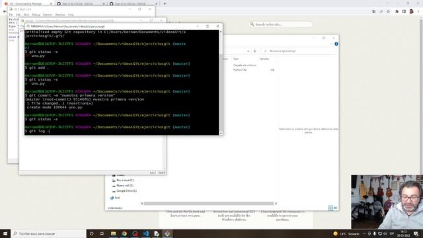Open the notification center icon
Viewport: 423px width, 238px height.
(416, 233)
